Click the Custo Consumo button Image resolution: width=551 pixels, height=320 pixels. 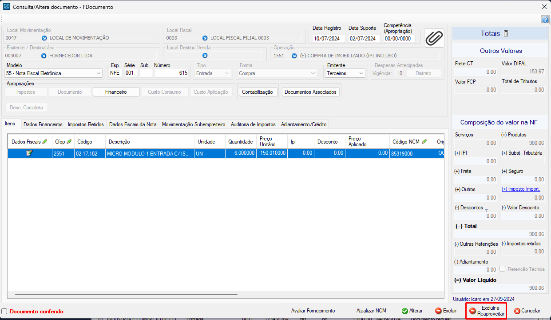pyautogui.click(x=164, y=92)
